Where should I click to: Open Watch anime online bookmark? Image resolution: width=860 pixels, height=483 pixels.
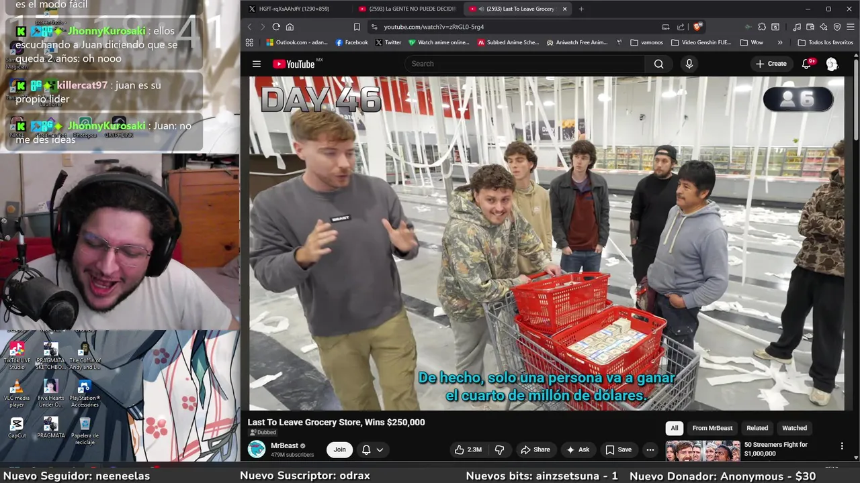click(x=439, y=42)
